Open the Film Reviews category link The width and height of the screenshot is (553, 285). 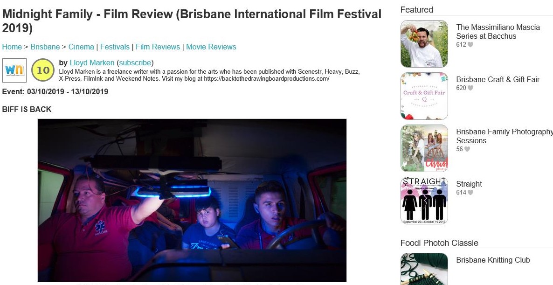coord(158,47)
